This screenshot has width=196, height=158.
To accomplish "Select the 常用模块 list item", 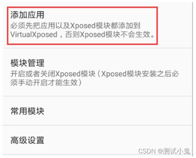I will click(x=98, y=111).
